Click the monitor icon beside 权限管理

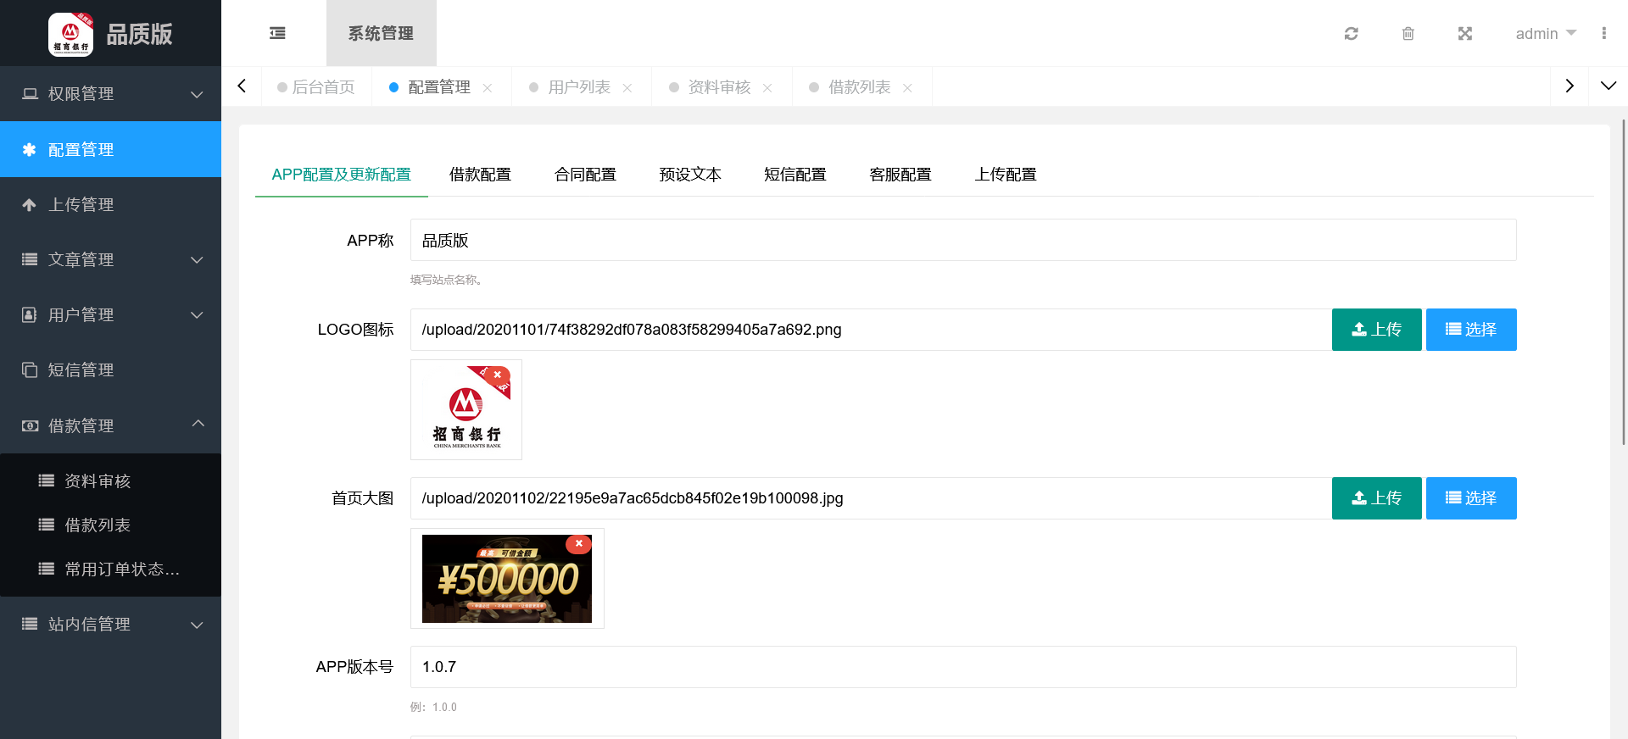pos(30,93)
